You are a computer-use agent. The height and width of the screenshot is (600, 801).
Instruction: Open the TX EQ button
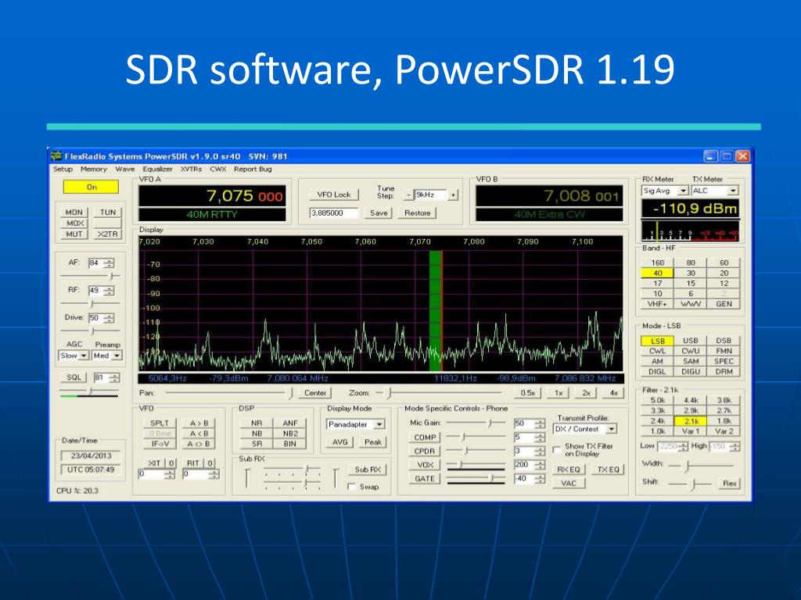point(608,470)
